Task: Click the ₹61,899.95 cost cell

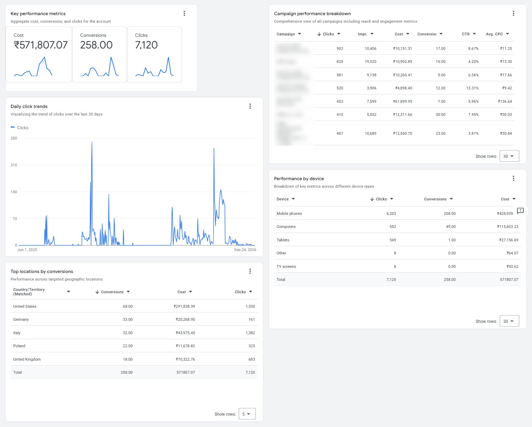Action: tap(403, 101)
